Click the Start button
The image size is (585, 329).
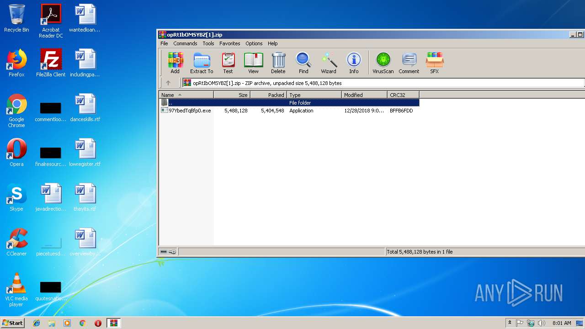click(x=13, y=323)
